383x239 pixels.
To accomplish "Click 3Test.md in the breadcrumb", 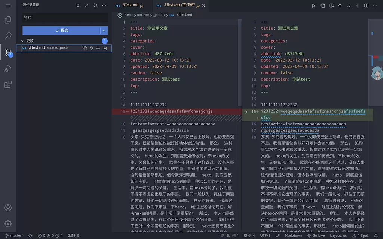I will [x=184, y=15].
